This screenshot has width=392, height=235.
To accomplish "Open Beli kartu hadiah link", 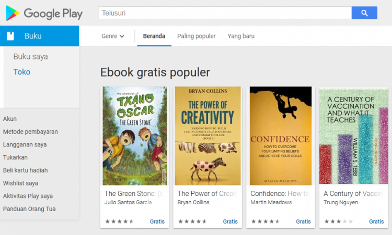I will pos(25,170).
